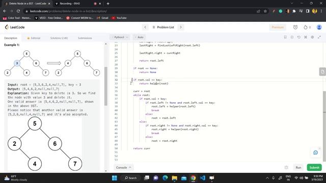
Task: Open the Submissions tab
Action: click(x=85, y=38)
